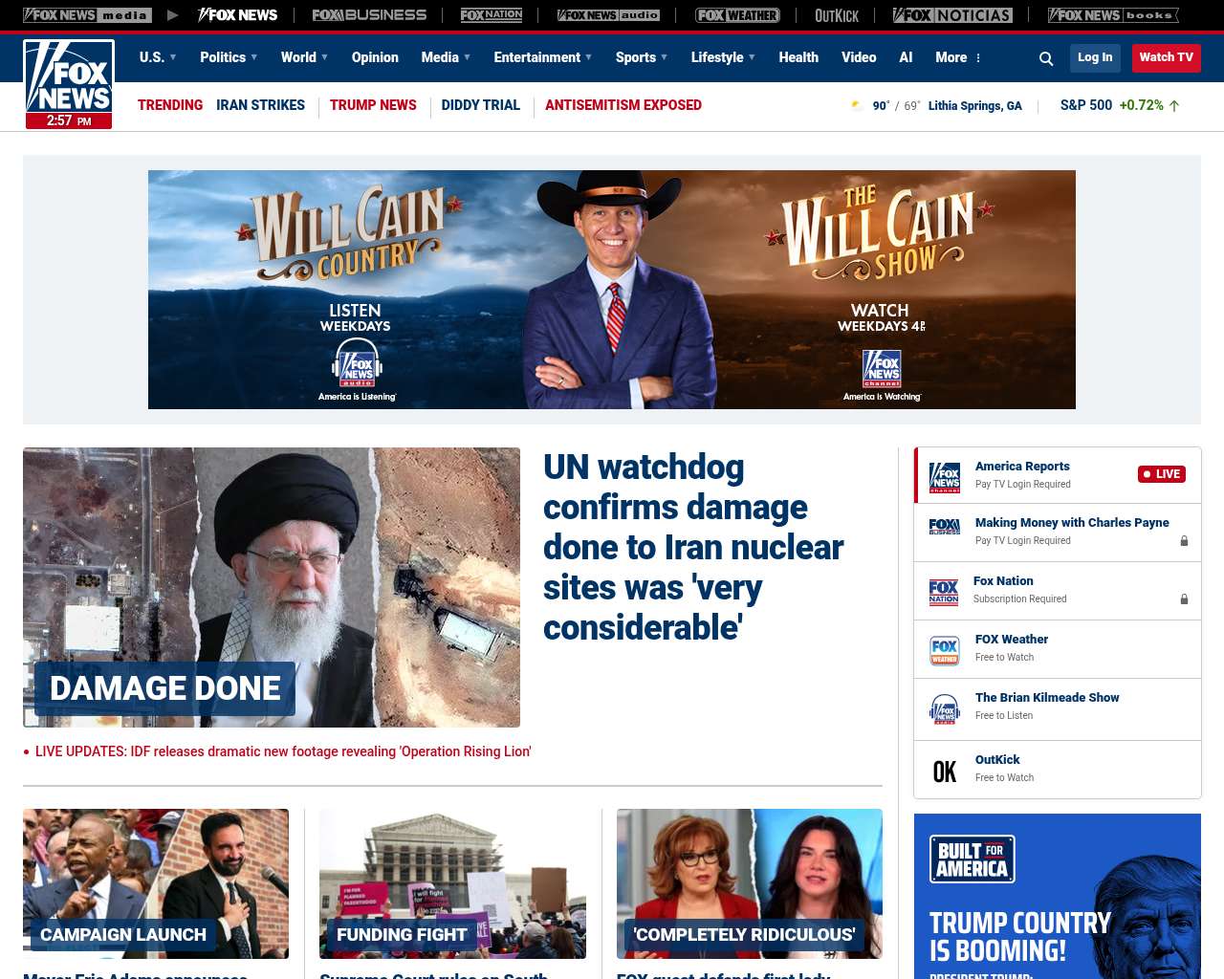Viewport: 1224px width, 979px height.
Task: Click the More vertical dots icon
Action: (978, 57)
